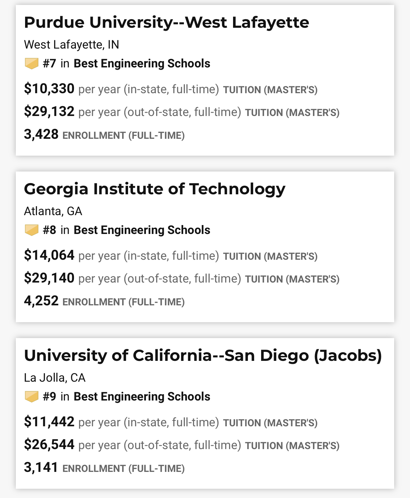
Task: Click Purdue's $29,132 out-of-state tuition figure
Action: tap(49, 112)
